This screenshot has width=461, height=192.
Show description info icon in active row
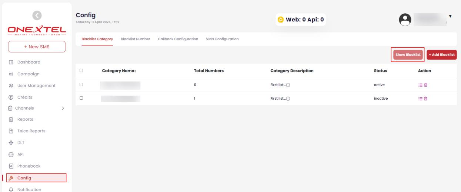tap(288, 85)
